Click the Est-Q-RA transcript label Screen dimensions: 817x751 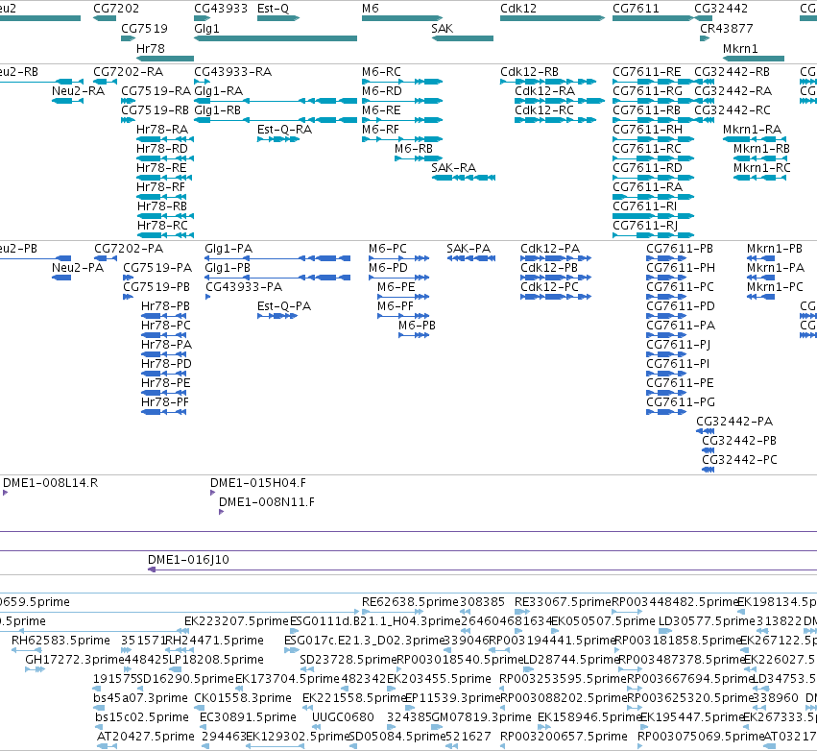coord(284,130)
